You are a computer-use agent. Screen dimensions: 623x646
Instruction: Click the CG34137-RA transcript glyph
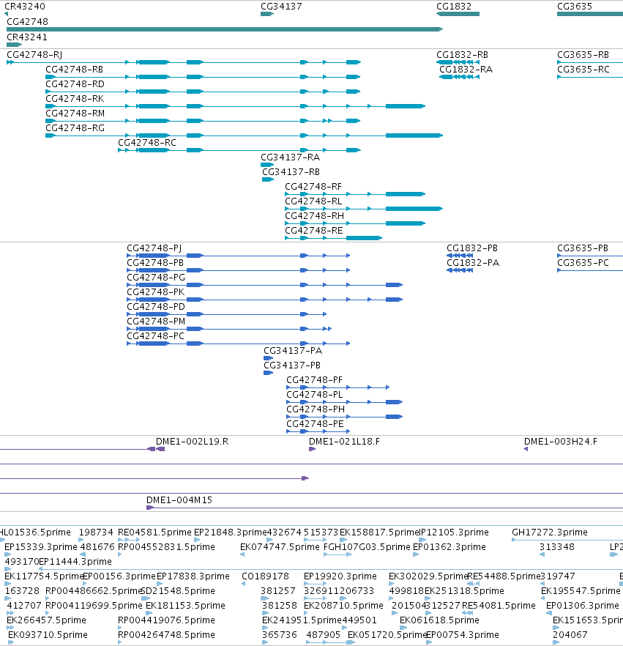click(x=267, y=165)
